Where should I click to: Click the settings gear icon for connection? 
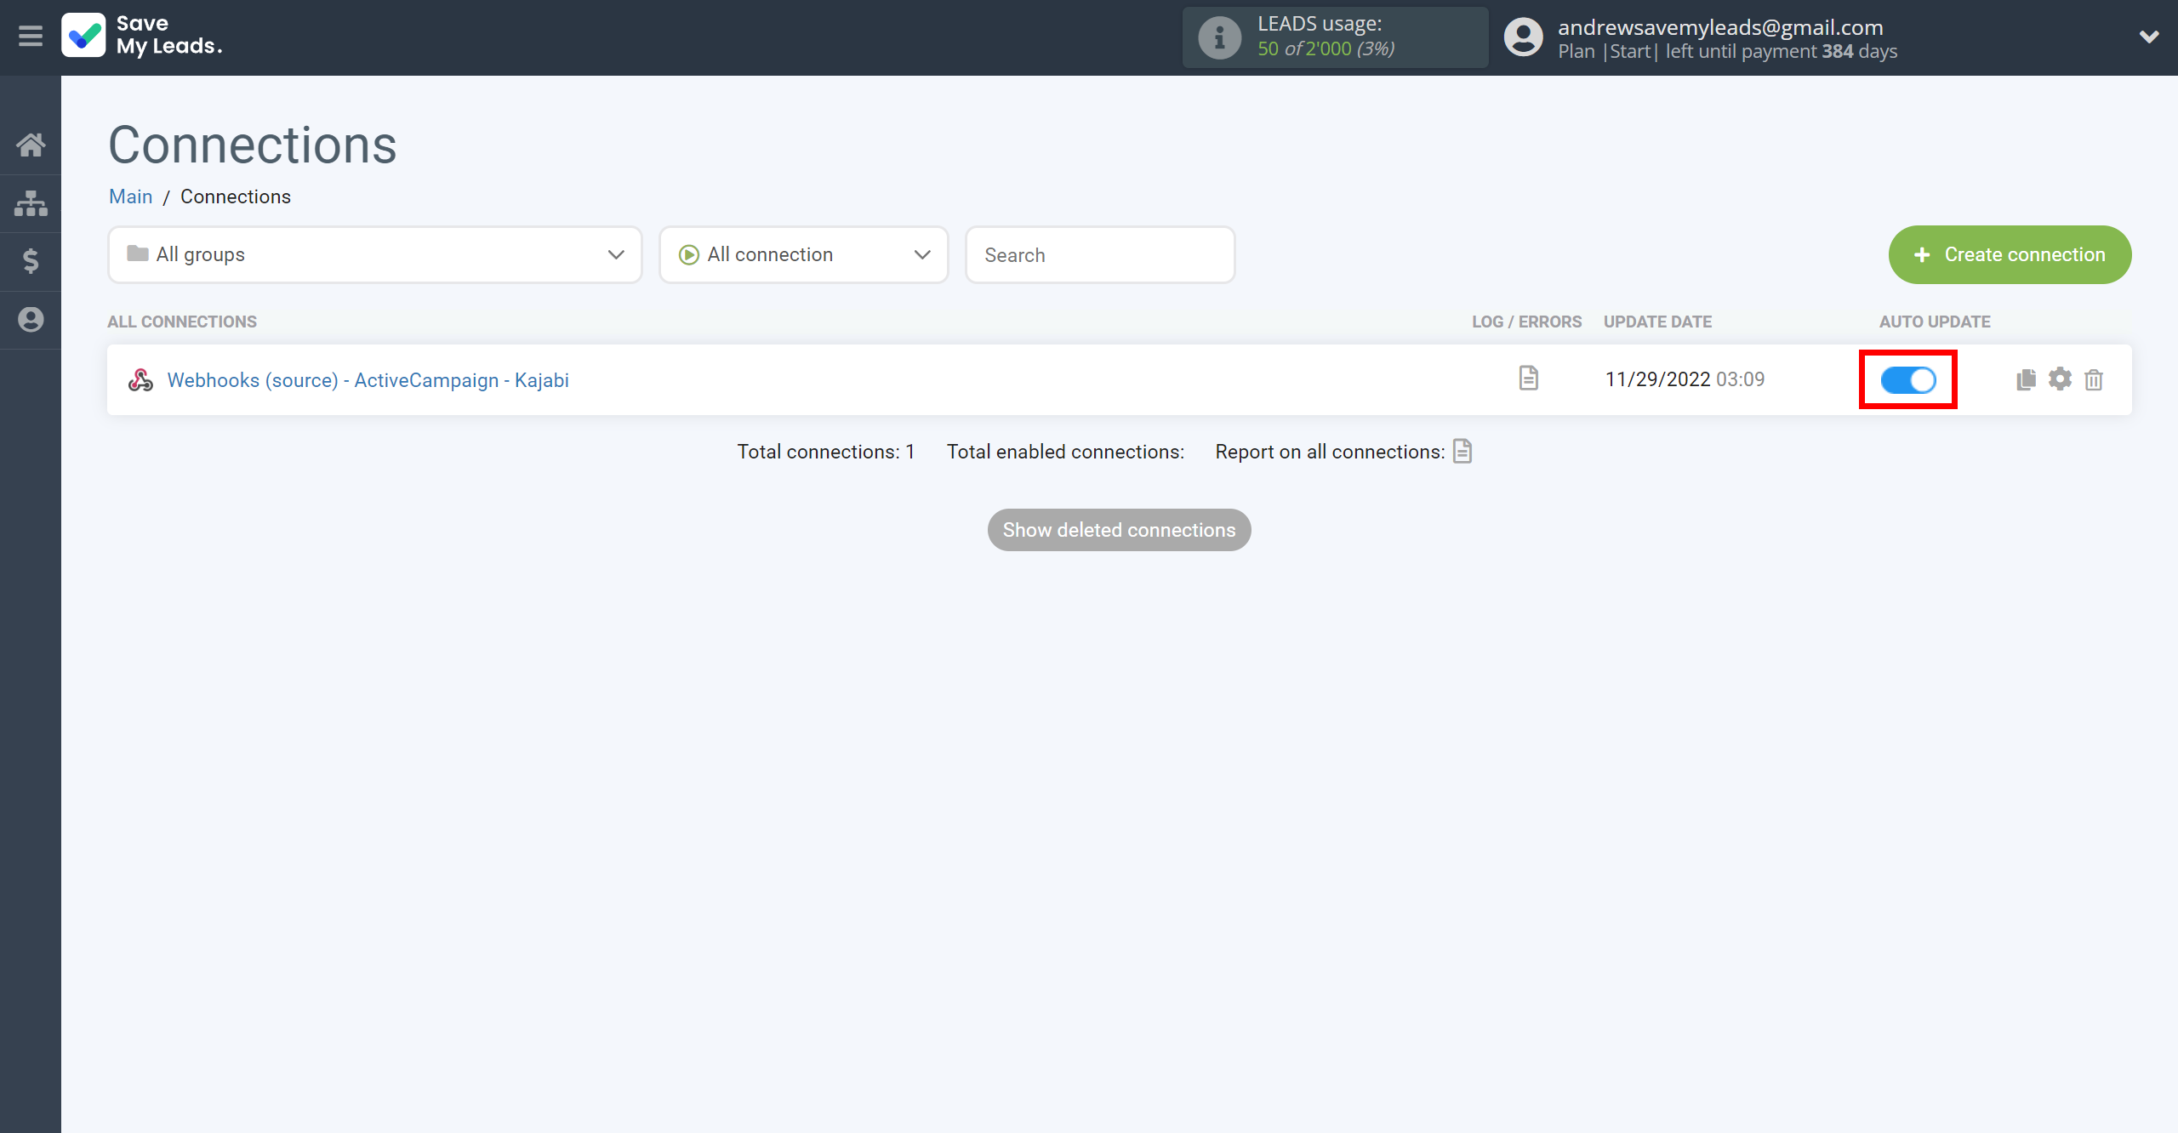(2060, 379)
